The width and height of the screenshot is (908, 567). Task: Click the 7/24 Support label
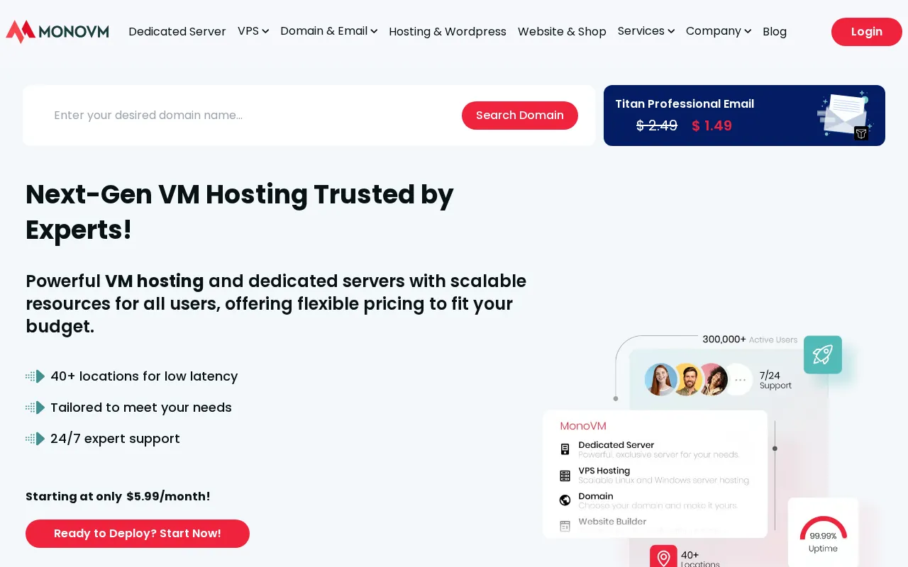click(x=775, y=381)
